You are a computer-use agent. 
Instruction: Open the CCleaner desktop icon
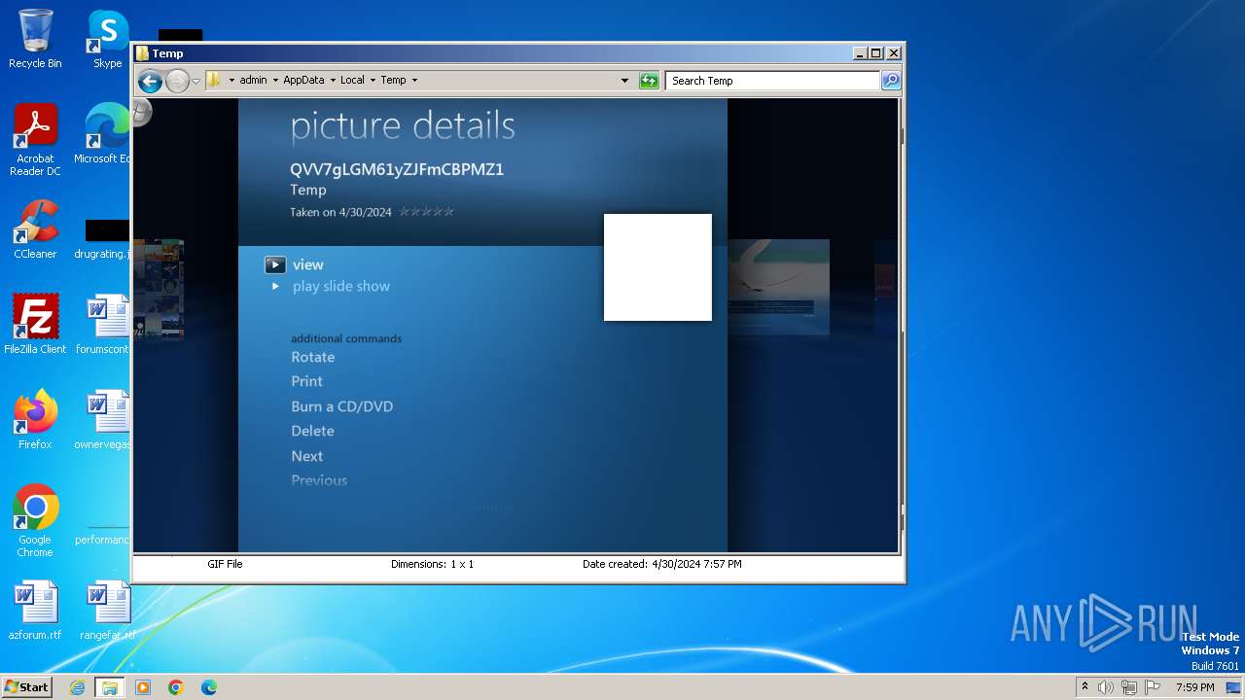click(35, 229)
